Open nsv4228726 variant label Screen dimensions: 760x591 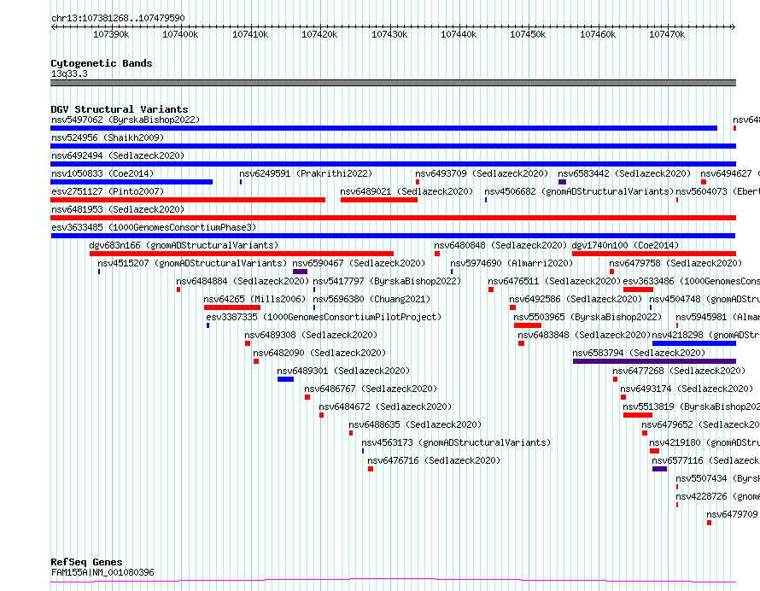coord(718,496)
